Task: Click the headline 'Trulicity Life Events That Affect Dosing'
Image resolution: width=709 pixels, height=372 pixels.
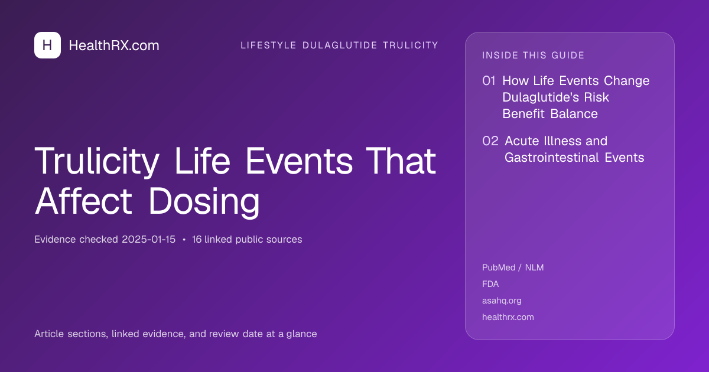Action: click(235, 181)
